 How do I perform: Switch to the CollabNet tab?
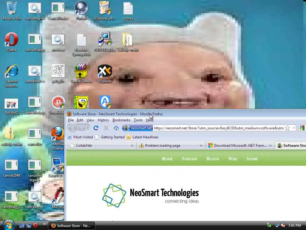click(x=101, y=146)
